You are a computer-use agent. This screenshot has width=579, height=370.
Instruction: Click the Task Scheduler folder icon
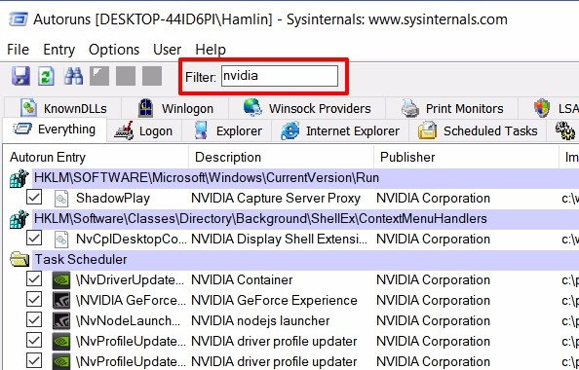point(19,259)
